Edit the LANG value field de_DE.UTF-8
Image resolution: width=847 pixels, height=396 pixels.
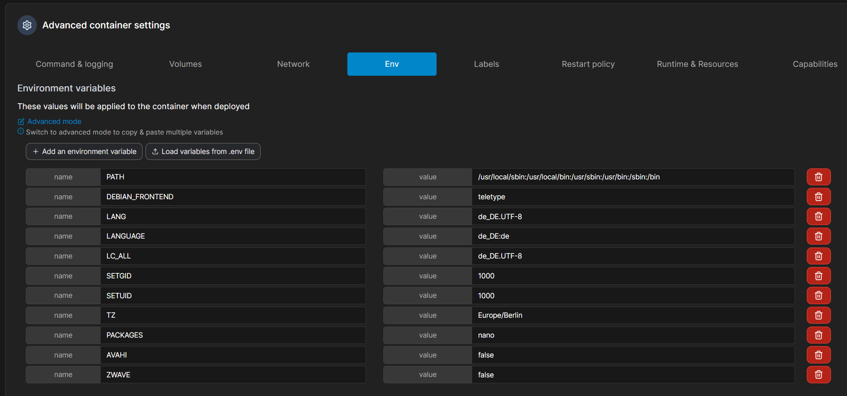[632, 217]
